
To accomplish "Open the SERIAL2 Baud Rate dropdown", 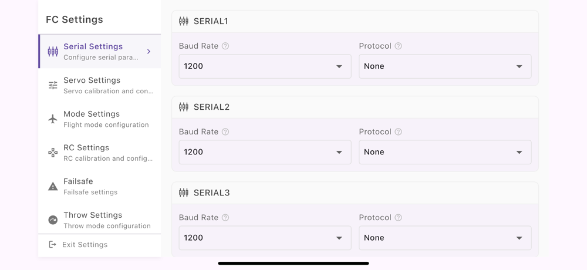I will point(265,152).
